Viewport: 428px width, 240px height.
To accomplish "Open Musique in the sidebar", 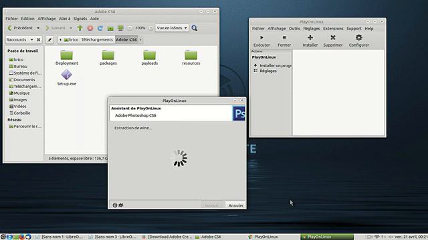I will 19,93.
